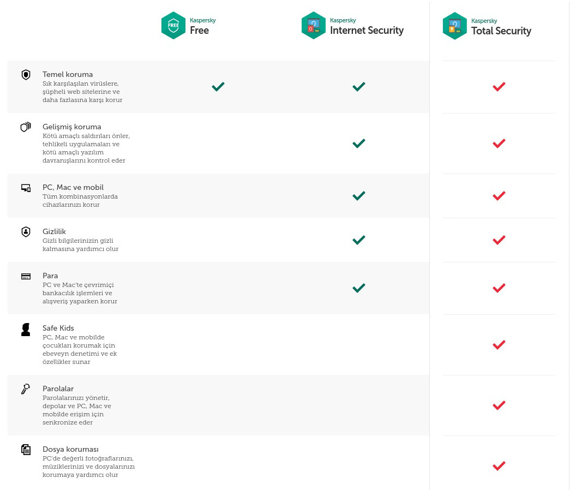Click the Gelişmiş koruma layered shield icon
The height and width of the screenshot is (490, 576).
pyautogui.click(x=26, y=127)
